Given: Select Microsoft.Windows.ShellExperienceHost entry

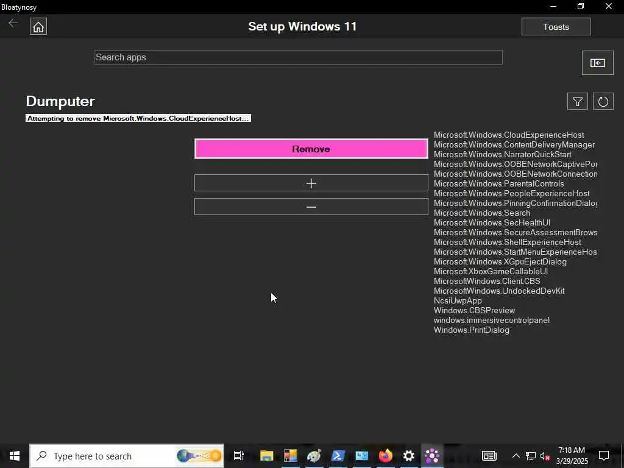Looking at the screenshot, I should (x=508, y=243).
